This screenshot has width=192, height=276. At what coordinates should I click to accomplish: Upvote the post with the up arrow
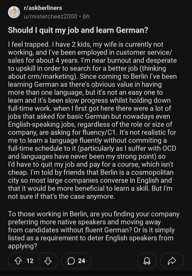coord(18,261)
